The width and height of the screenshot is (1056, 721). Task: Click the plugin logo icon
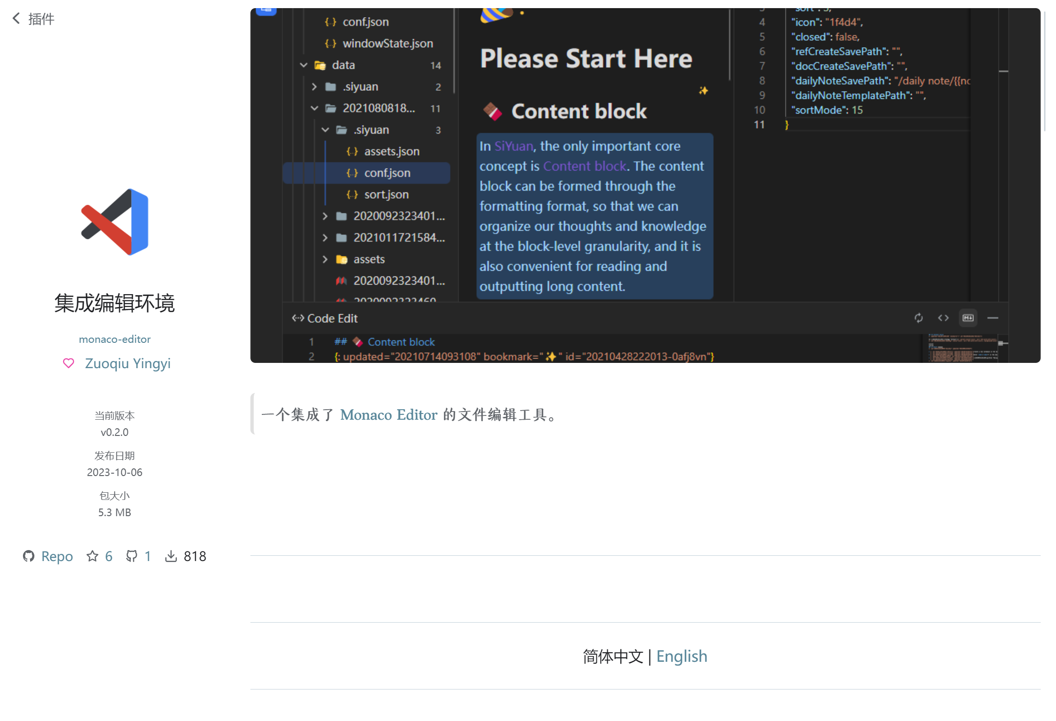point(115,222)
